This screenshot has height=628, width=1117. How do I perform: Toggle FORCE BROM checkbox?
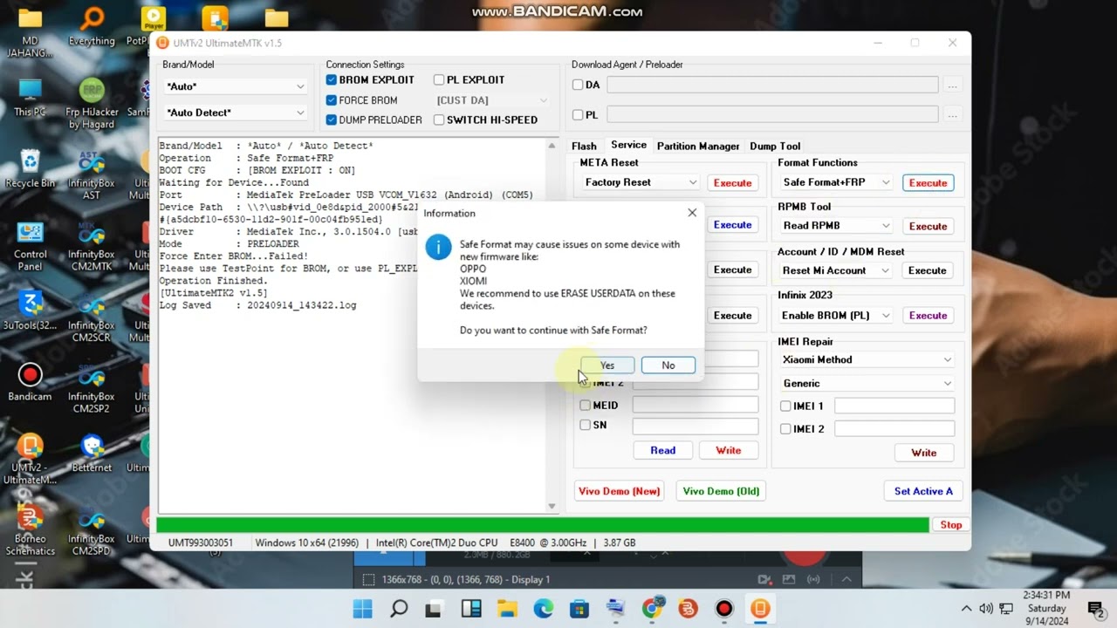[332, 100]
